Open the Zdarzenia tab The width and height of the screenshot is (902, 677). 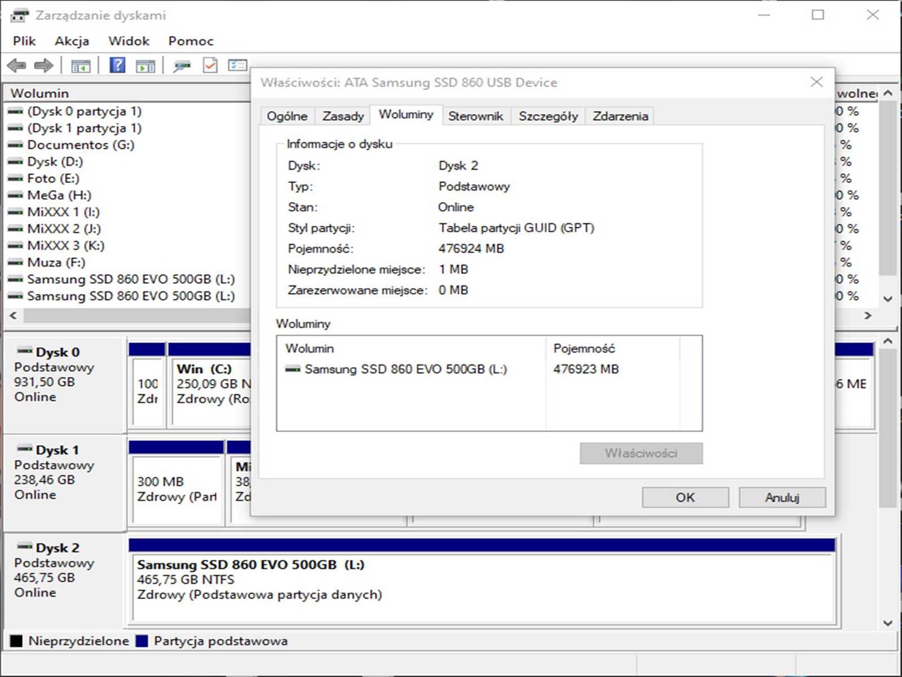620,116
